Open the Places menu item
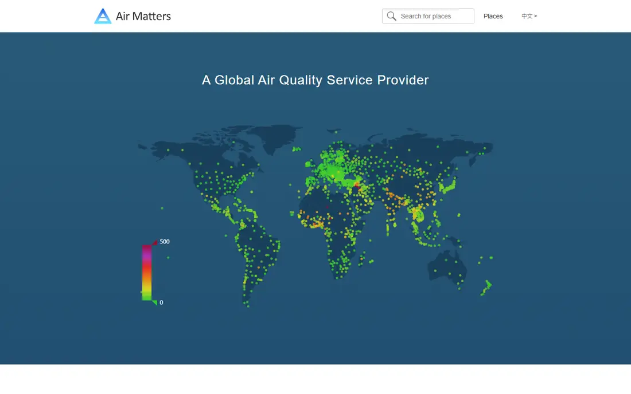The height and width of the screenshot is (394, 631). 493,16
